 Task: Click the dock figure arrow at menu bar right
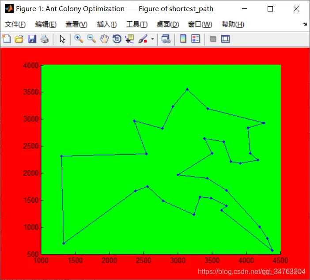pos(305,24)
